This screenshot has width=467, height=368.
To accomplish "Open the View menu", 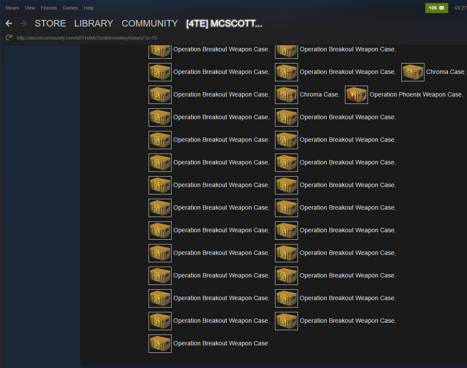I will click(x=30, y=8).
